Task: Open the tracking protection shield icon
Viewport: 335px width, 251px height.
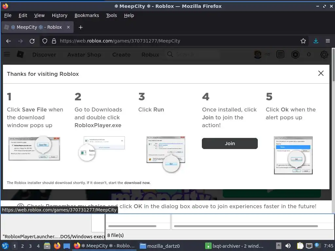Action: (x=44, y=41)
